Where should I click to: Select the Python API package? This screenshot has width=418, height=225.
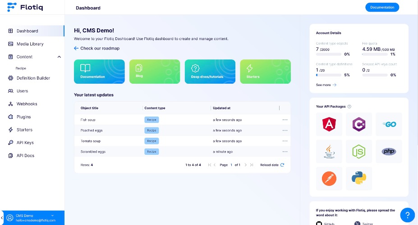tap(359, 179)
